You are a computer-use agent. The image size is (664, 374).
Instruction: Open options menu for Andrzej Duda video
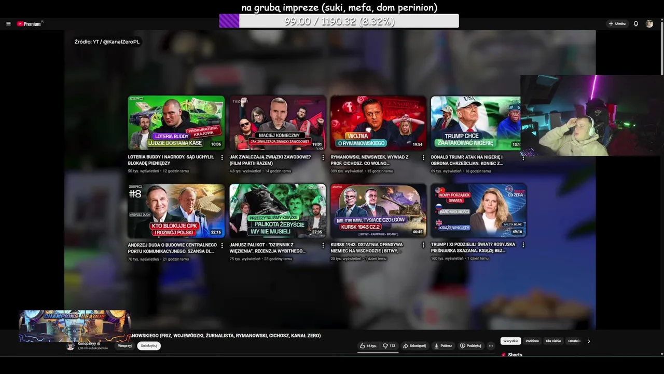pyautogui.click(x=222, y=245)
